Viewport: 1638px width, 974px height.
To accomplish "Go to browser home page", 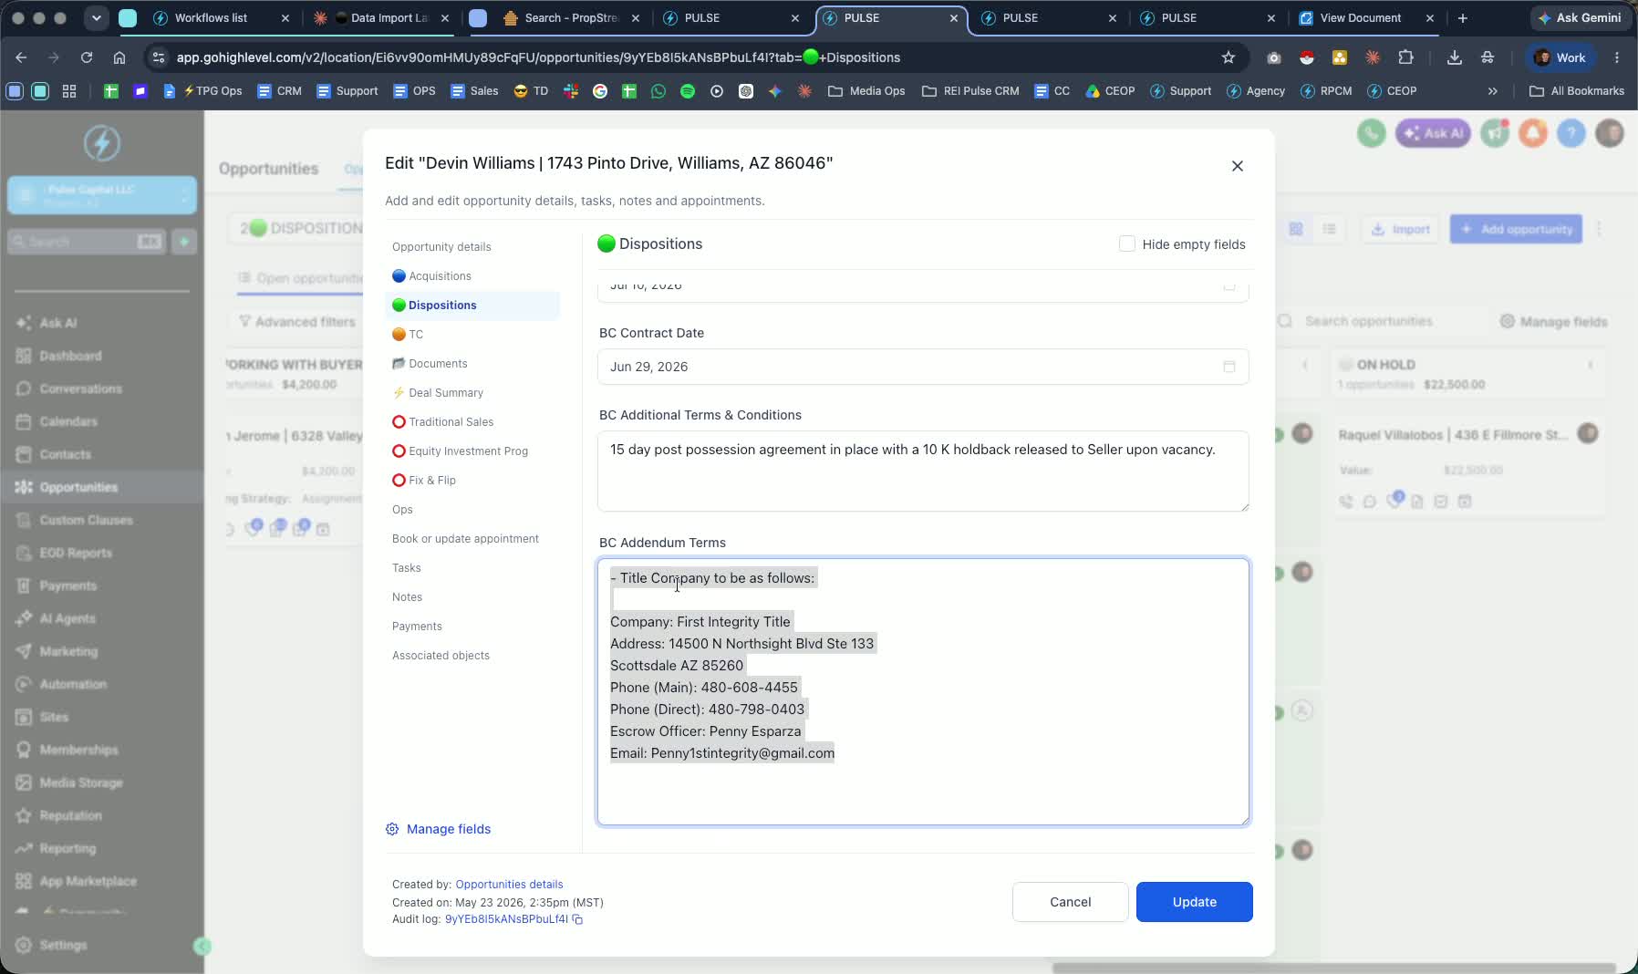I will tap(119, 57).
